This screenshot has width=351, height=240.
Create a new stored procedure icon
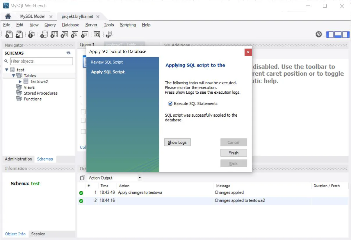tap(74, 34)
